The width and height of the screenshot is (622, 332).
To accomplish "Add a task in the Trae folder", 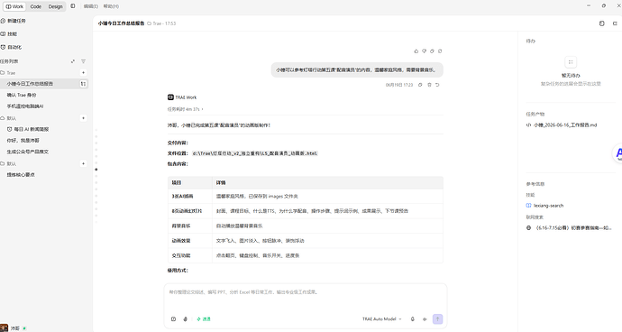I will coord(83,73).
